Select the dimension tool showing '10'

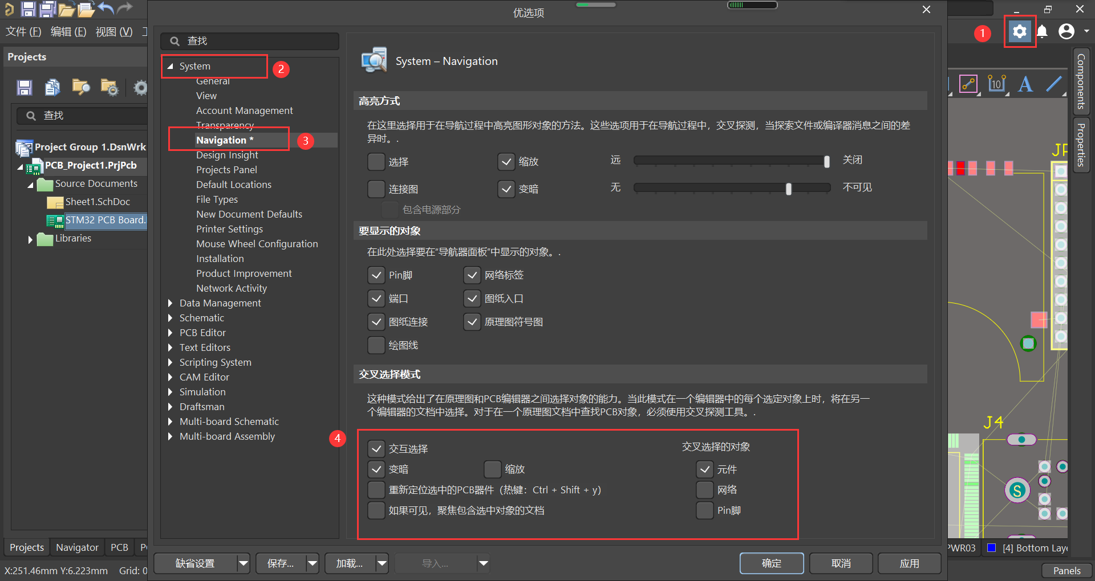pos(996,84)
